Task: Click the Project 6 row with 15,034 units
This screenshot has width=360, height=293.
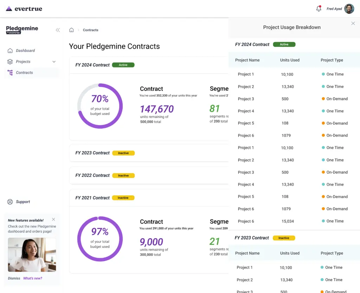Action: [x=294, y=221]
